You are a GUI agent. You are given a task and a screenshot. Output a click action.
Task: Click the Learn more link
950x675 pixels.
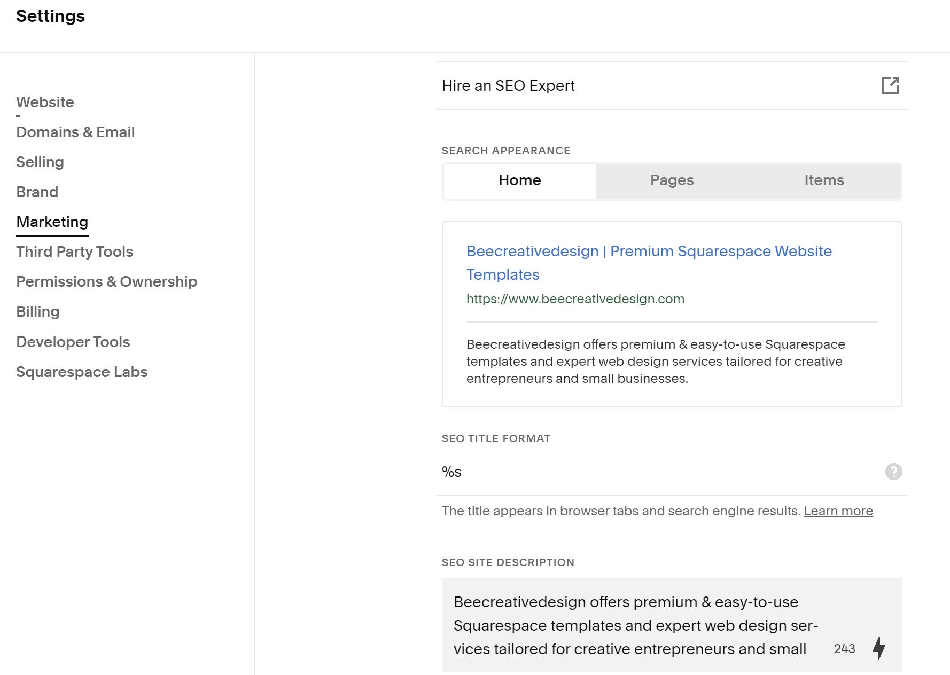pyautogui.click(x=838, y=511)
